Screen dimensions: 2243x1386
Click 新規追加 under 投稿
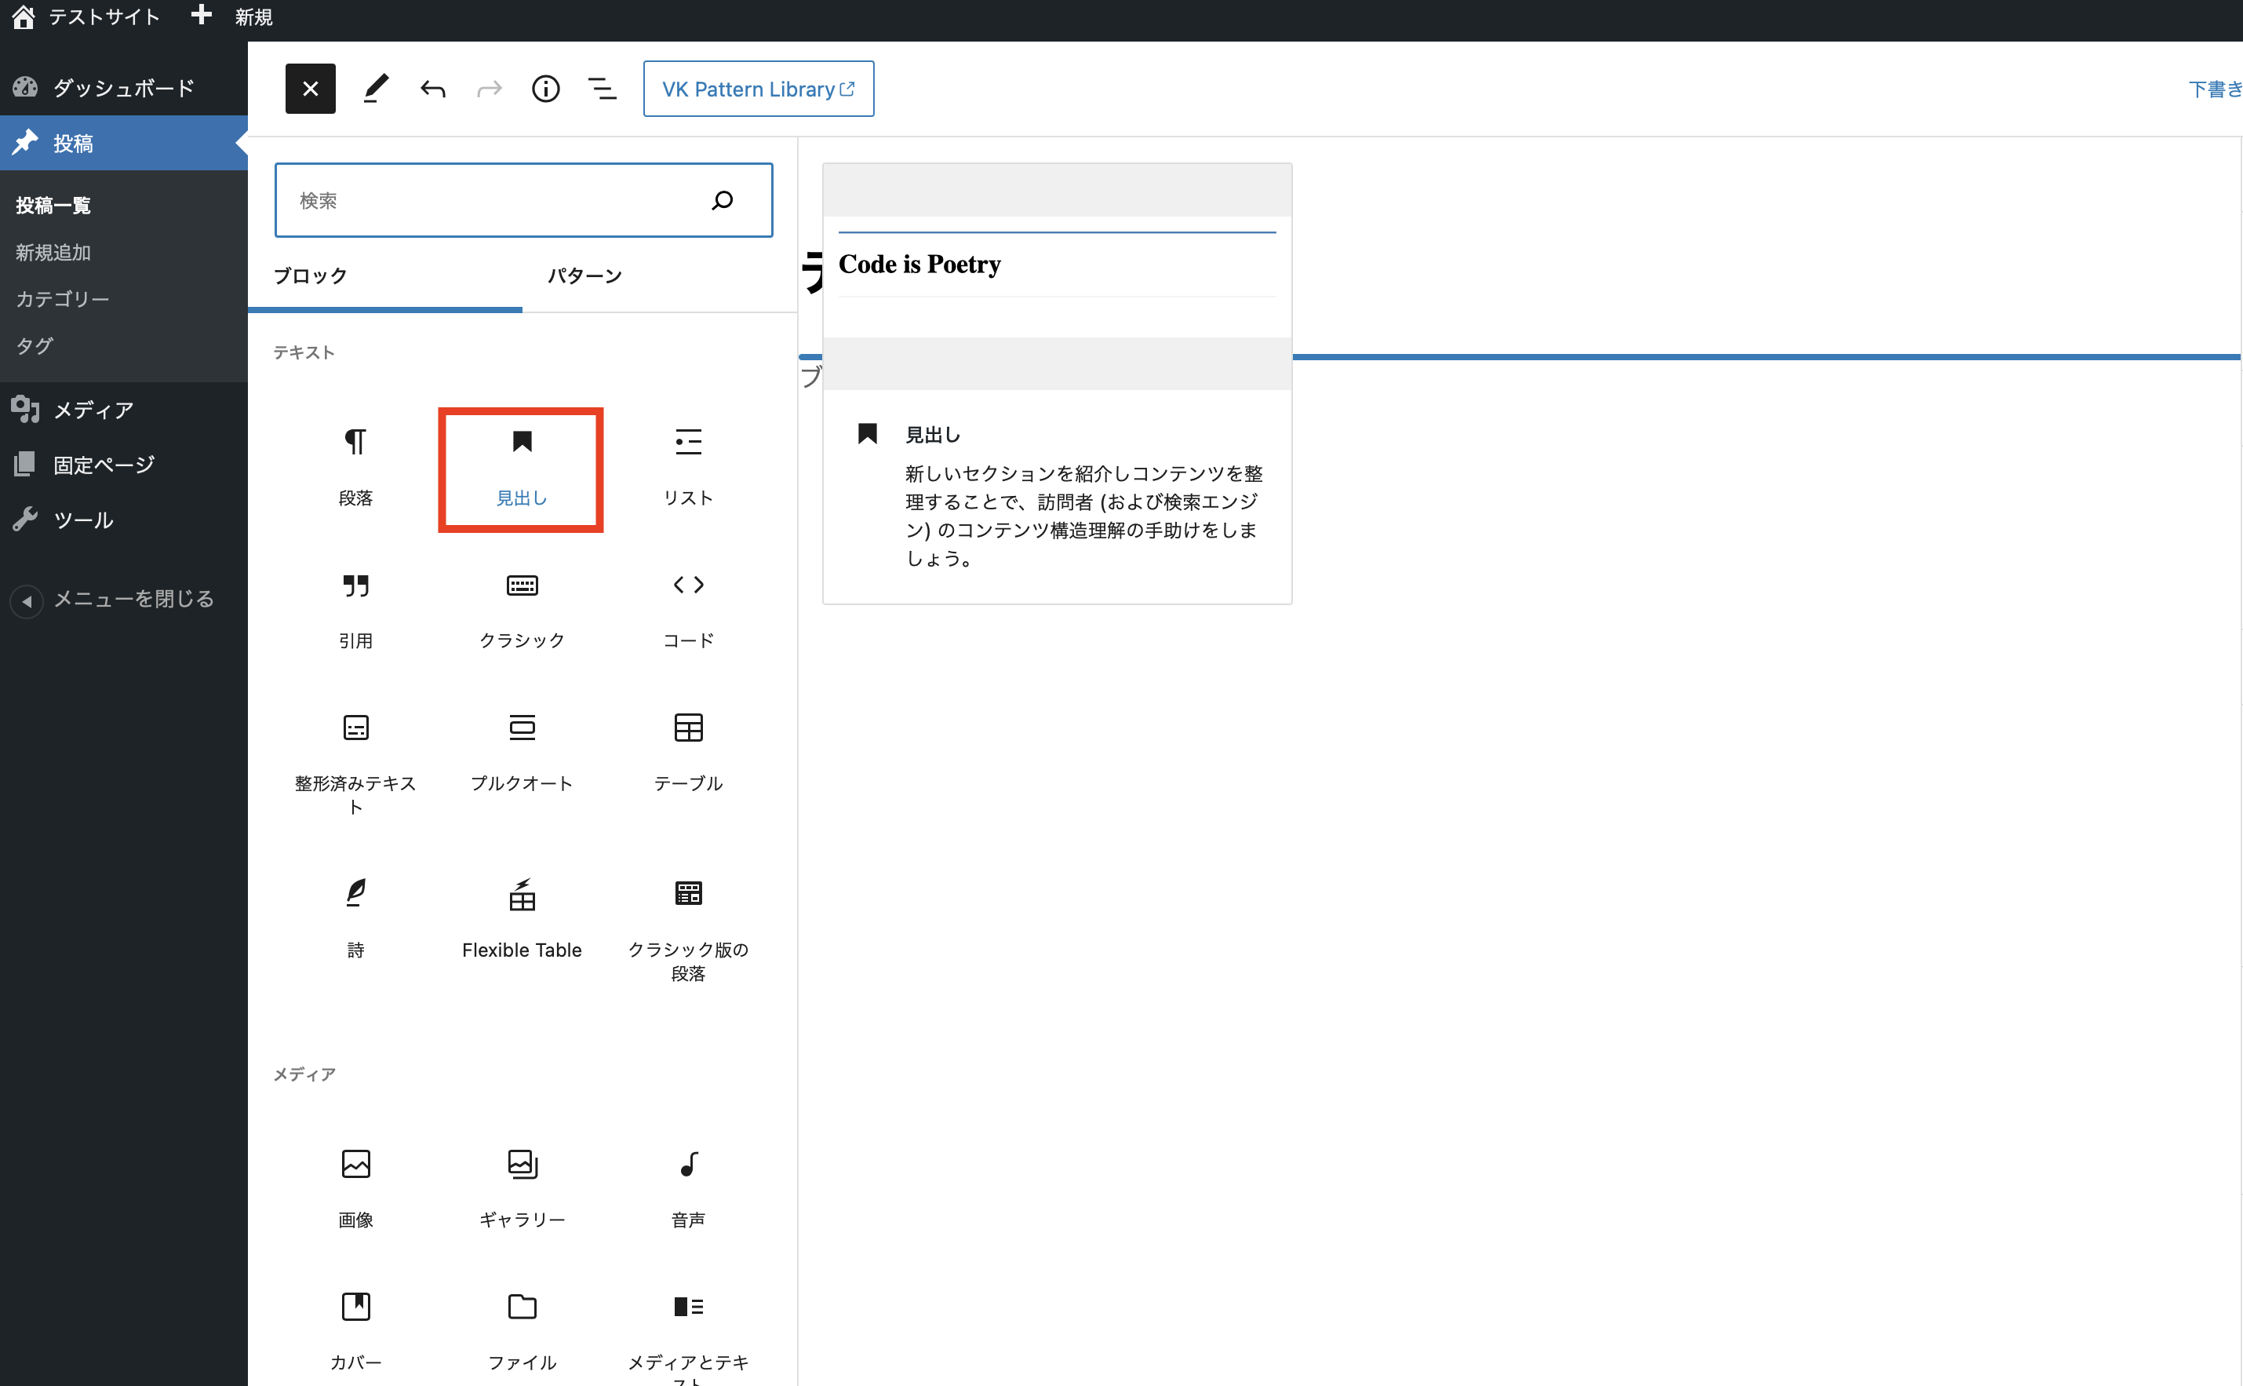coord(53,252)
